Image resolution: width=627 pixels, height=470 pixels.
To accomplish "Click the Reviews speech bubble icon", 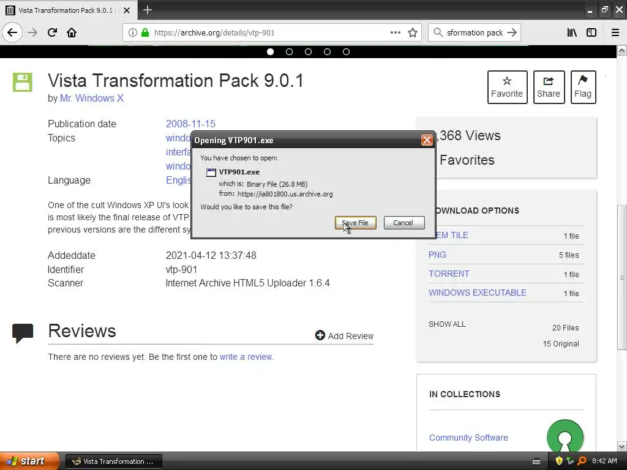I will coord(23,333).
